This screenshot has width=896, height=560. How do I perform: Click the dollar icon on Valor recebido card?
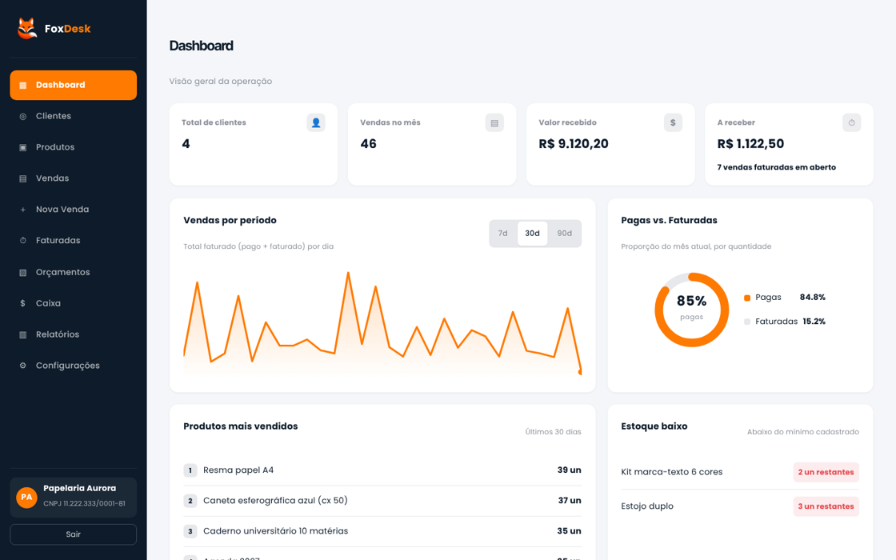coord(673,123)
